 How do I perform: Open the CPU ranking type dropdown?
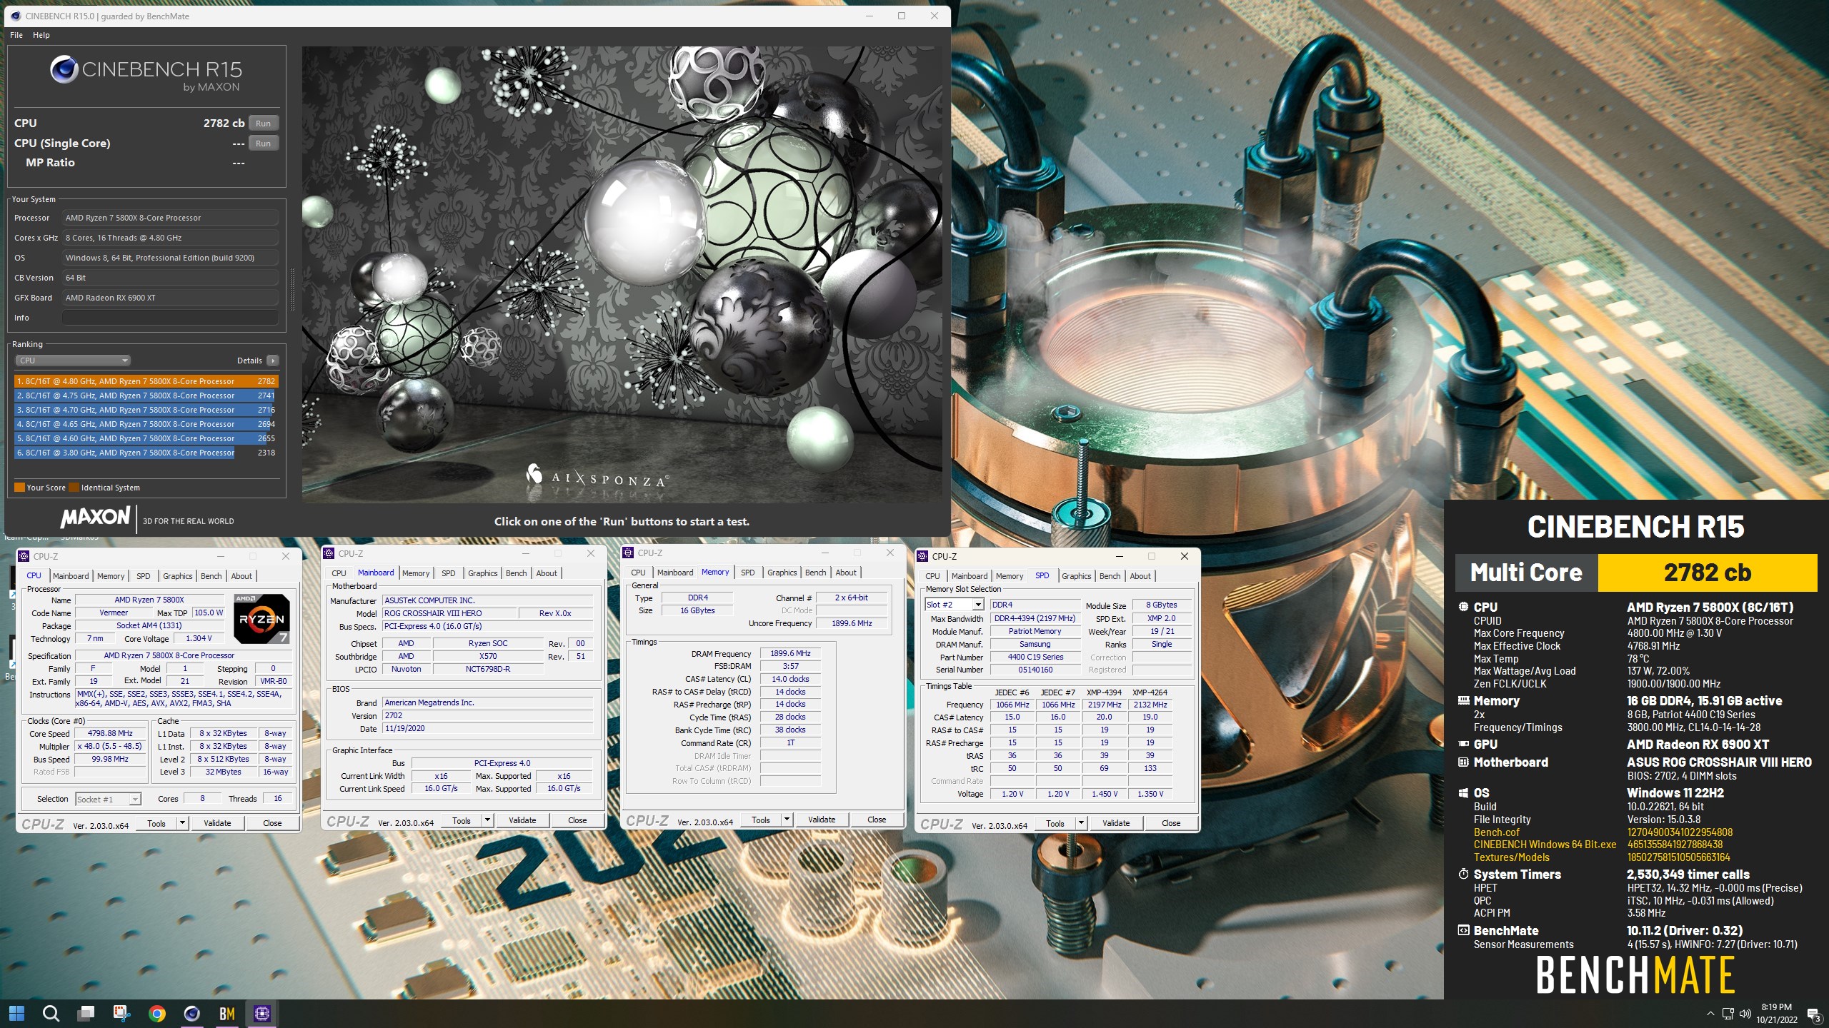(x=73, y=361)
